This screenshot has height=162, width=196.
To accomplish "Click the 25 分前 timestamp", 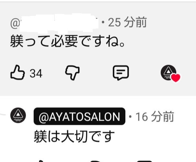I will tap(127, 22).
